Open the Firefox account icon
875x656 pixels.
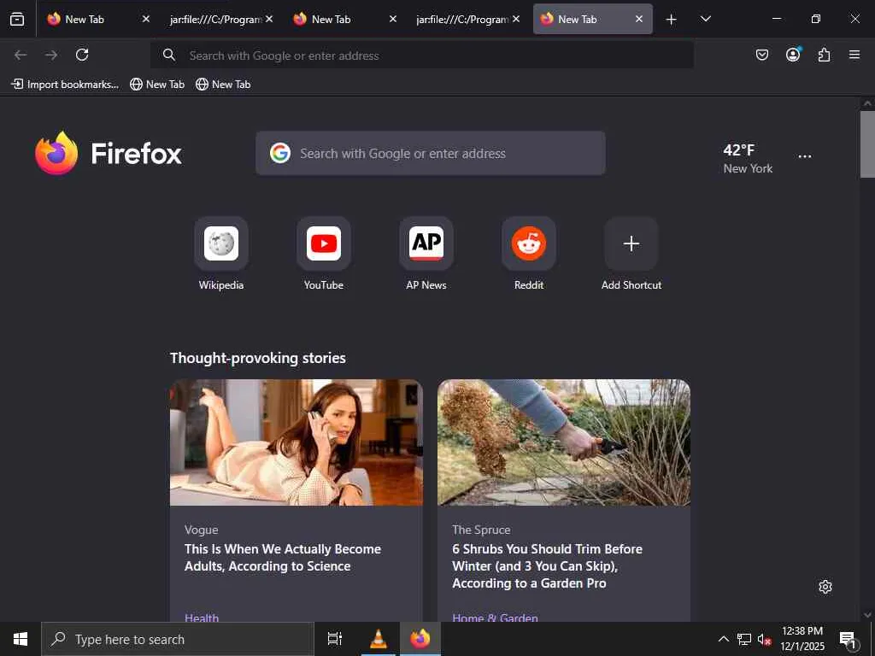tap(793, 55)
